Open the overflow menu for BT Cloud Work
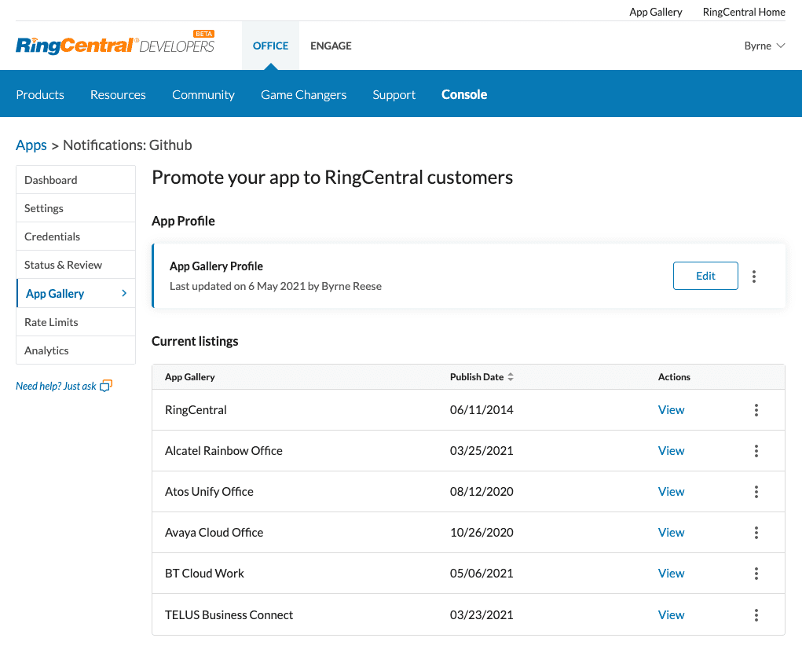The height and width of the screenshot is (649, 802). pyautogui.click(x=756, y=573)
